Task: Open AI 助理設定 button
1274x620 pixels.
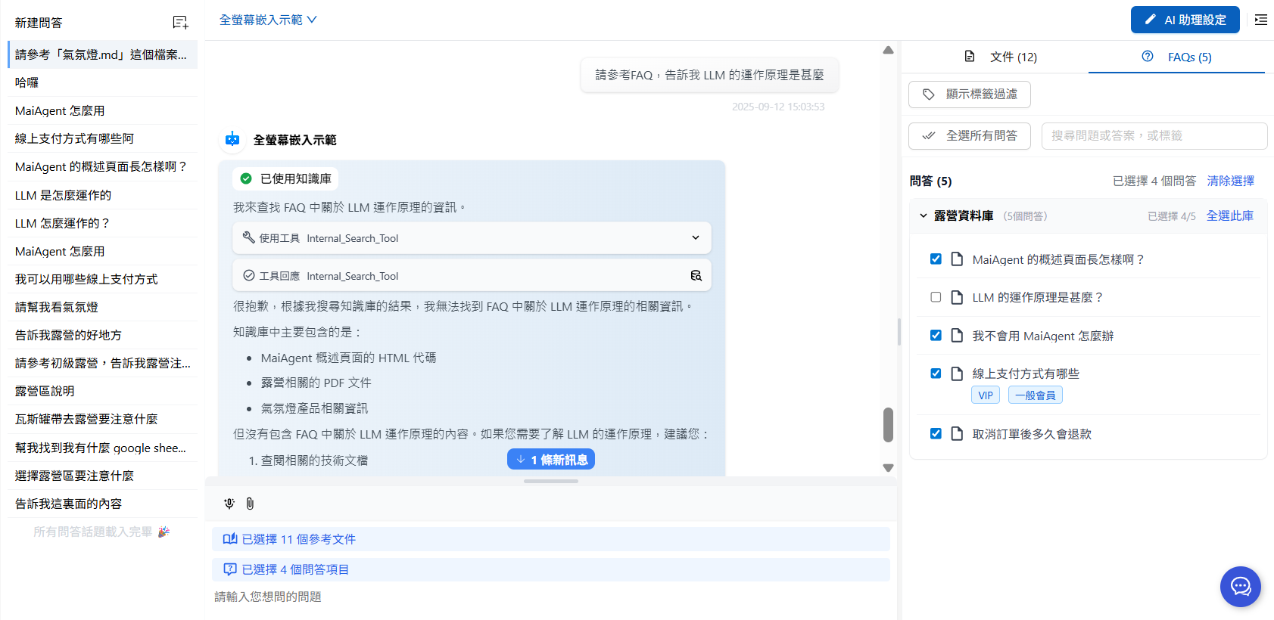Action: [x=1185, y=20]
